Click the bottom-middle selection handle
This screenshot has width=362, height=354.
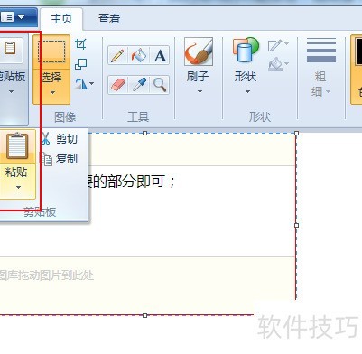pos(144,315)
